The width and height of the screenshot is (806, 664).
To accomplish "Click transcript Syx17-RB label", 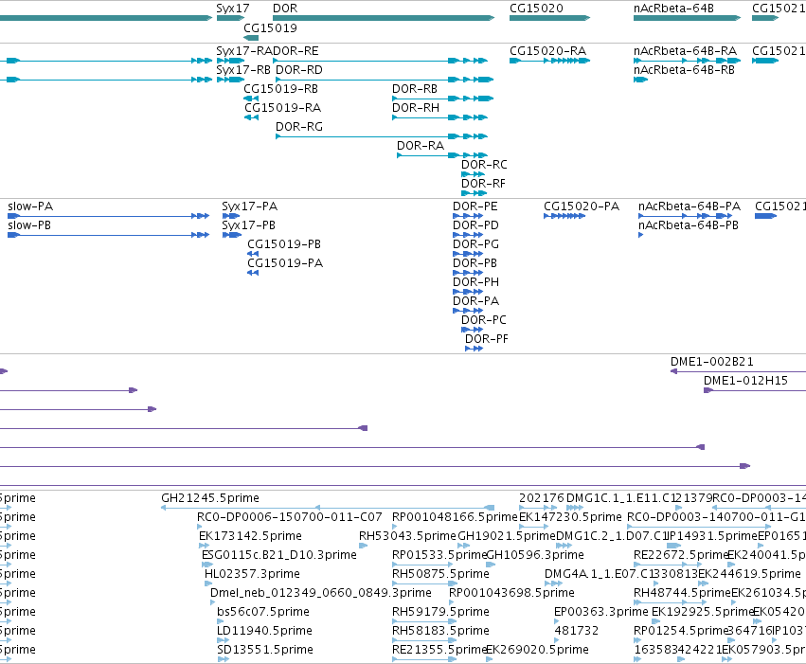I will point(243,70).
